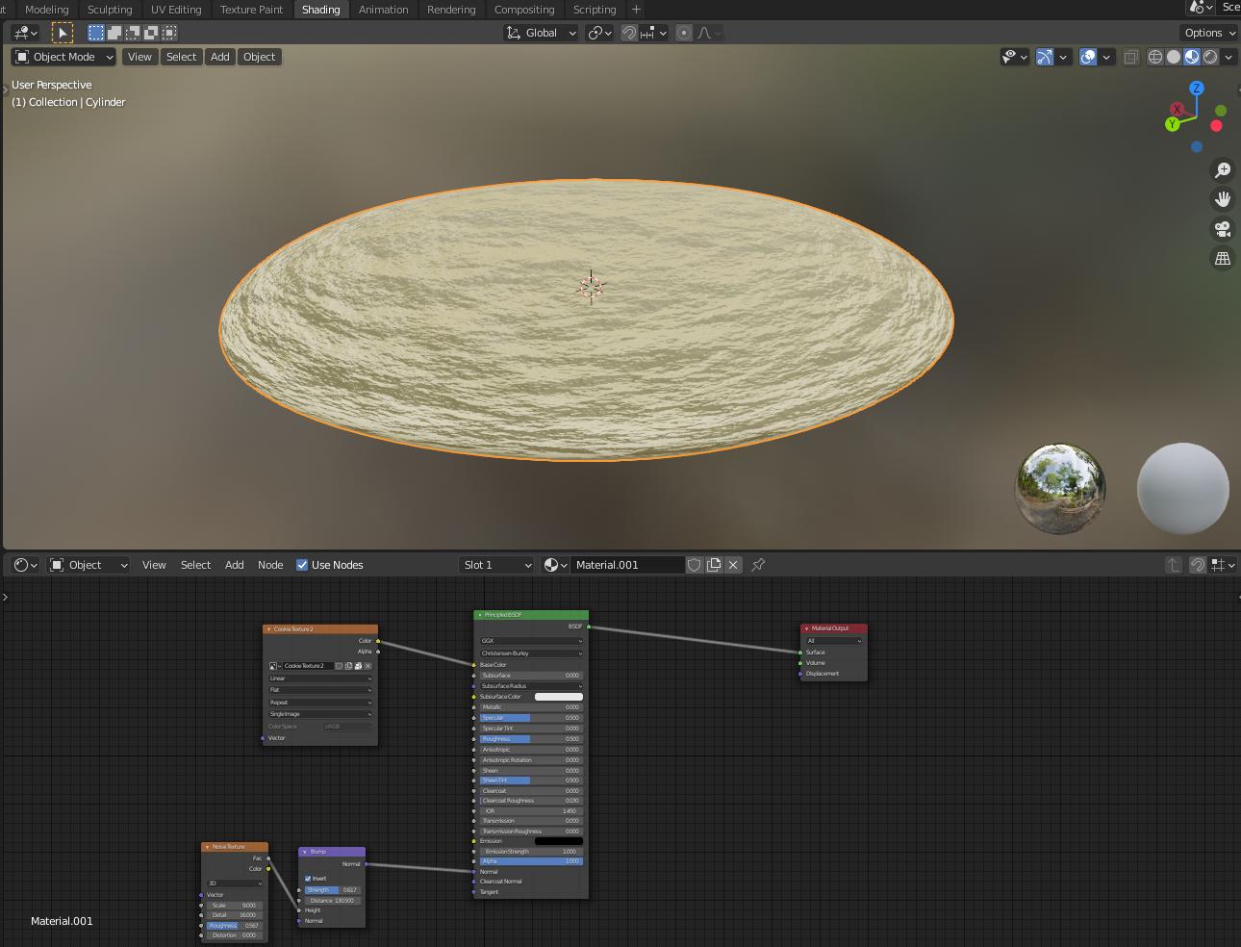This screenshot has width=1241, height=947.
Task: Edit the Material.001 name field
Action: click(x=627, y=565)
